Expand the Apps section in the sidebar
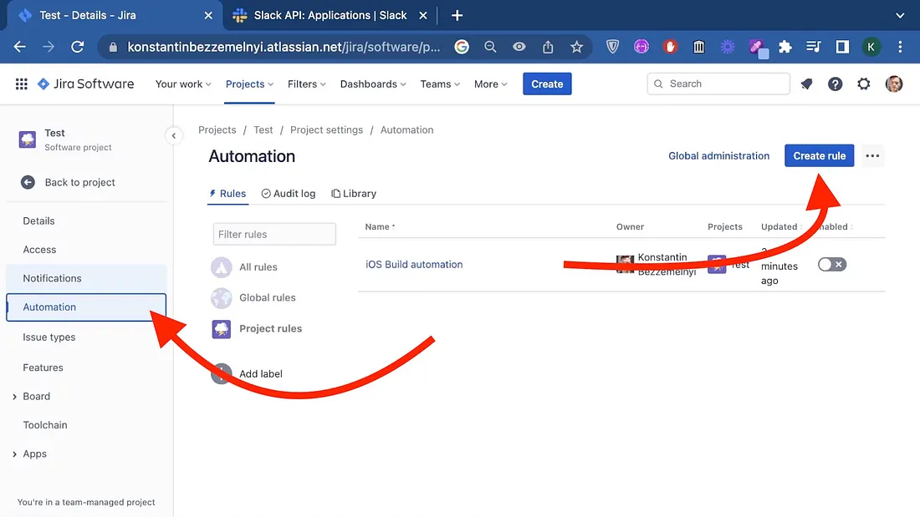Screen dimensions: 920x517 pyautogui.click(x=15, y=454)
